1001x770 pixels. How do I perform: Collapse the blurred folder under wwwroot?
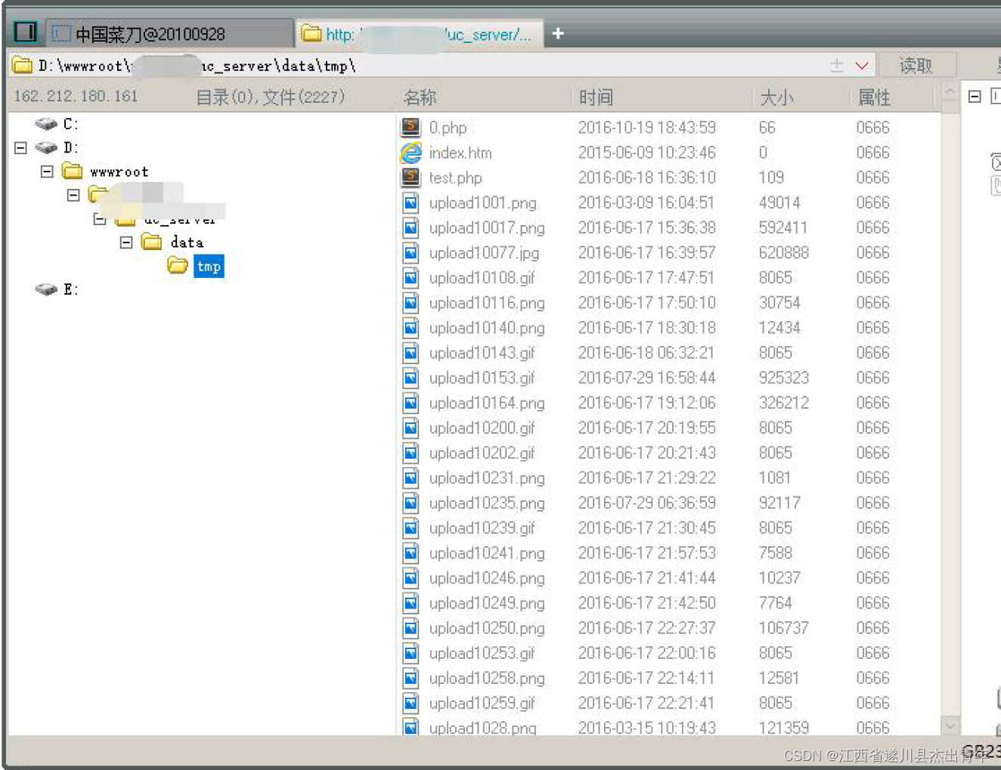pos(73,195)
